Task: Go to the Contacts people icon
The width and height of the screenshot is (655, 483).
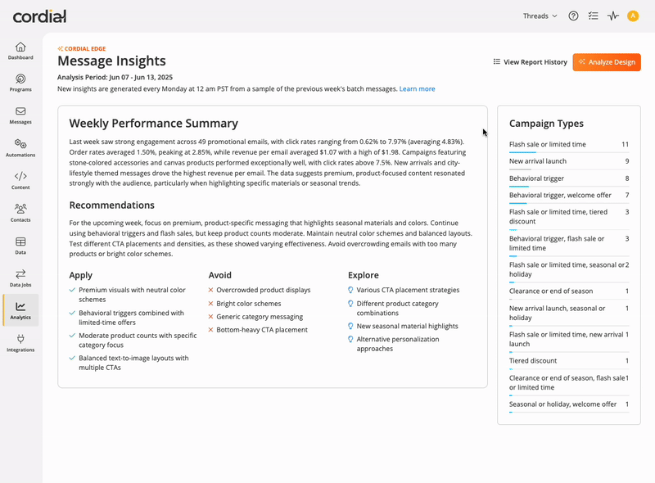Action: pyautogui.click(x=20, y=208)
